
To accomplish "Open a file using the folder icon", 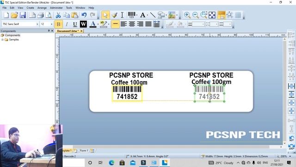I will coord(14,15).
